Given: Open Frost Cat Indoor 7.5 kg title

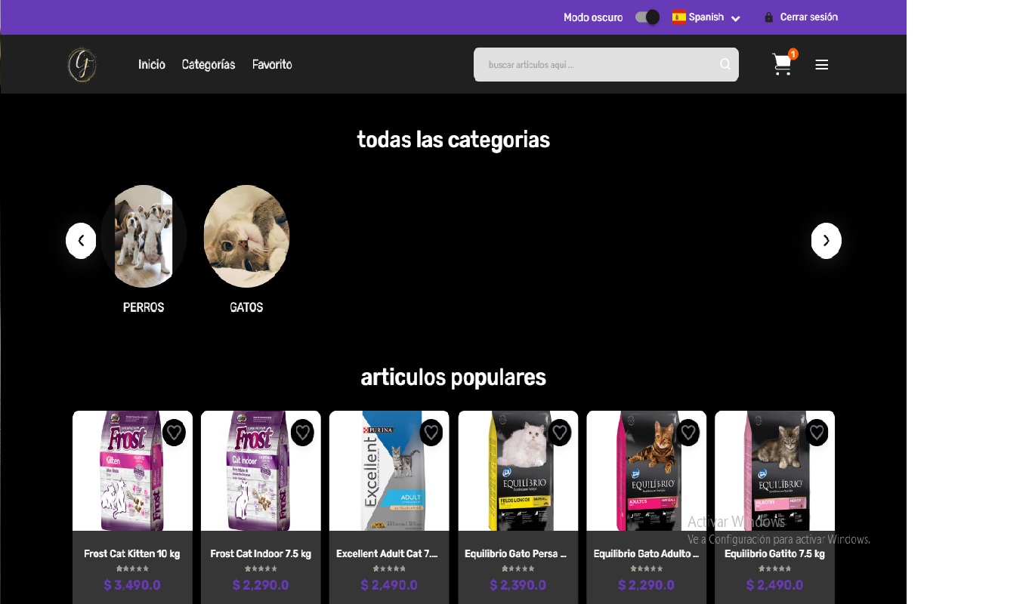Looking at the screenshot, I should [x=261, y=553].
